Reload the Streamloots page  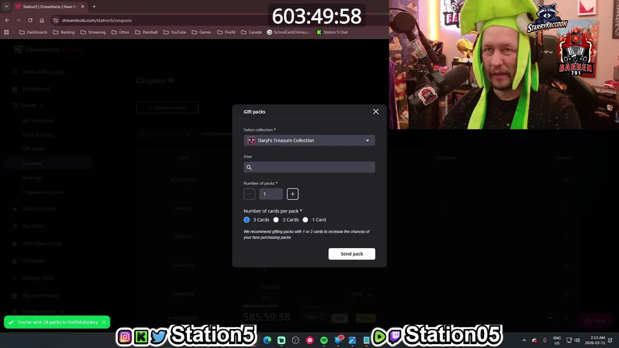[30, 20]
